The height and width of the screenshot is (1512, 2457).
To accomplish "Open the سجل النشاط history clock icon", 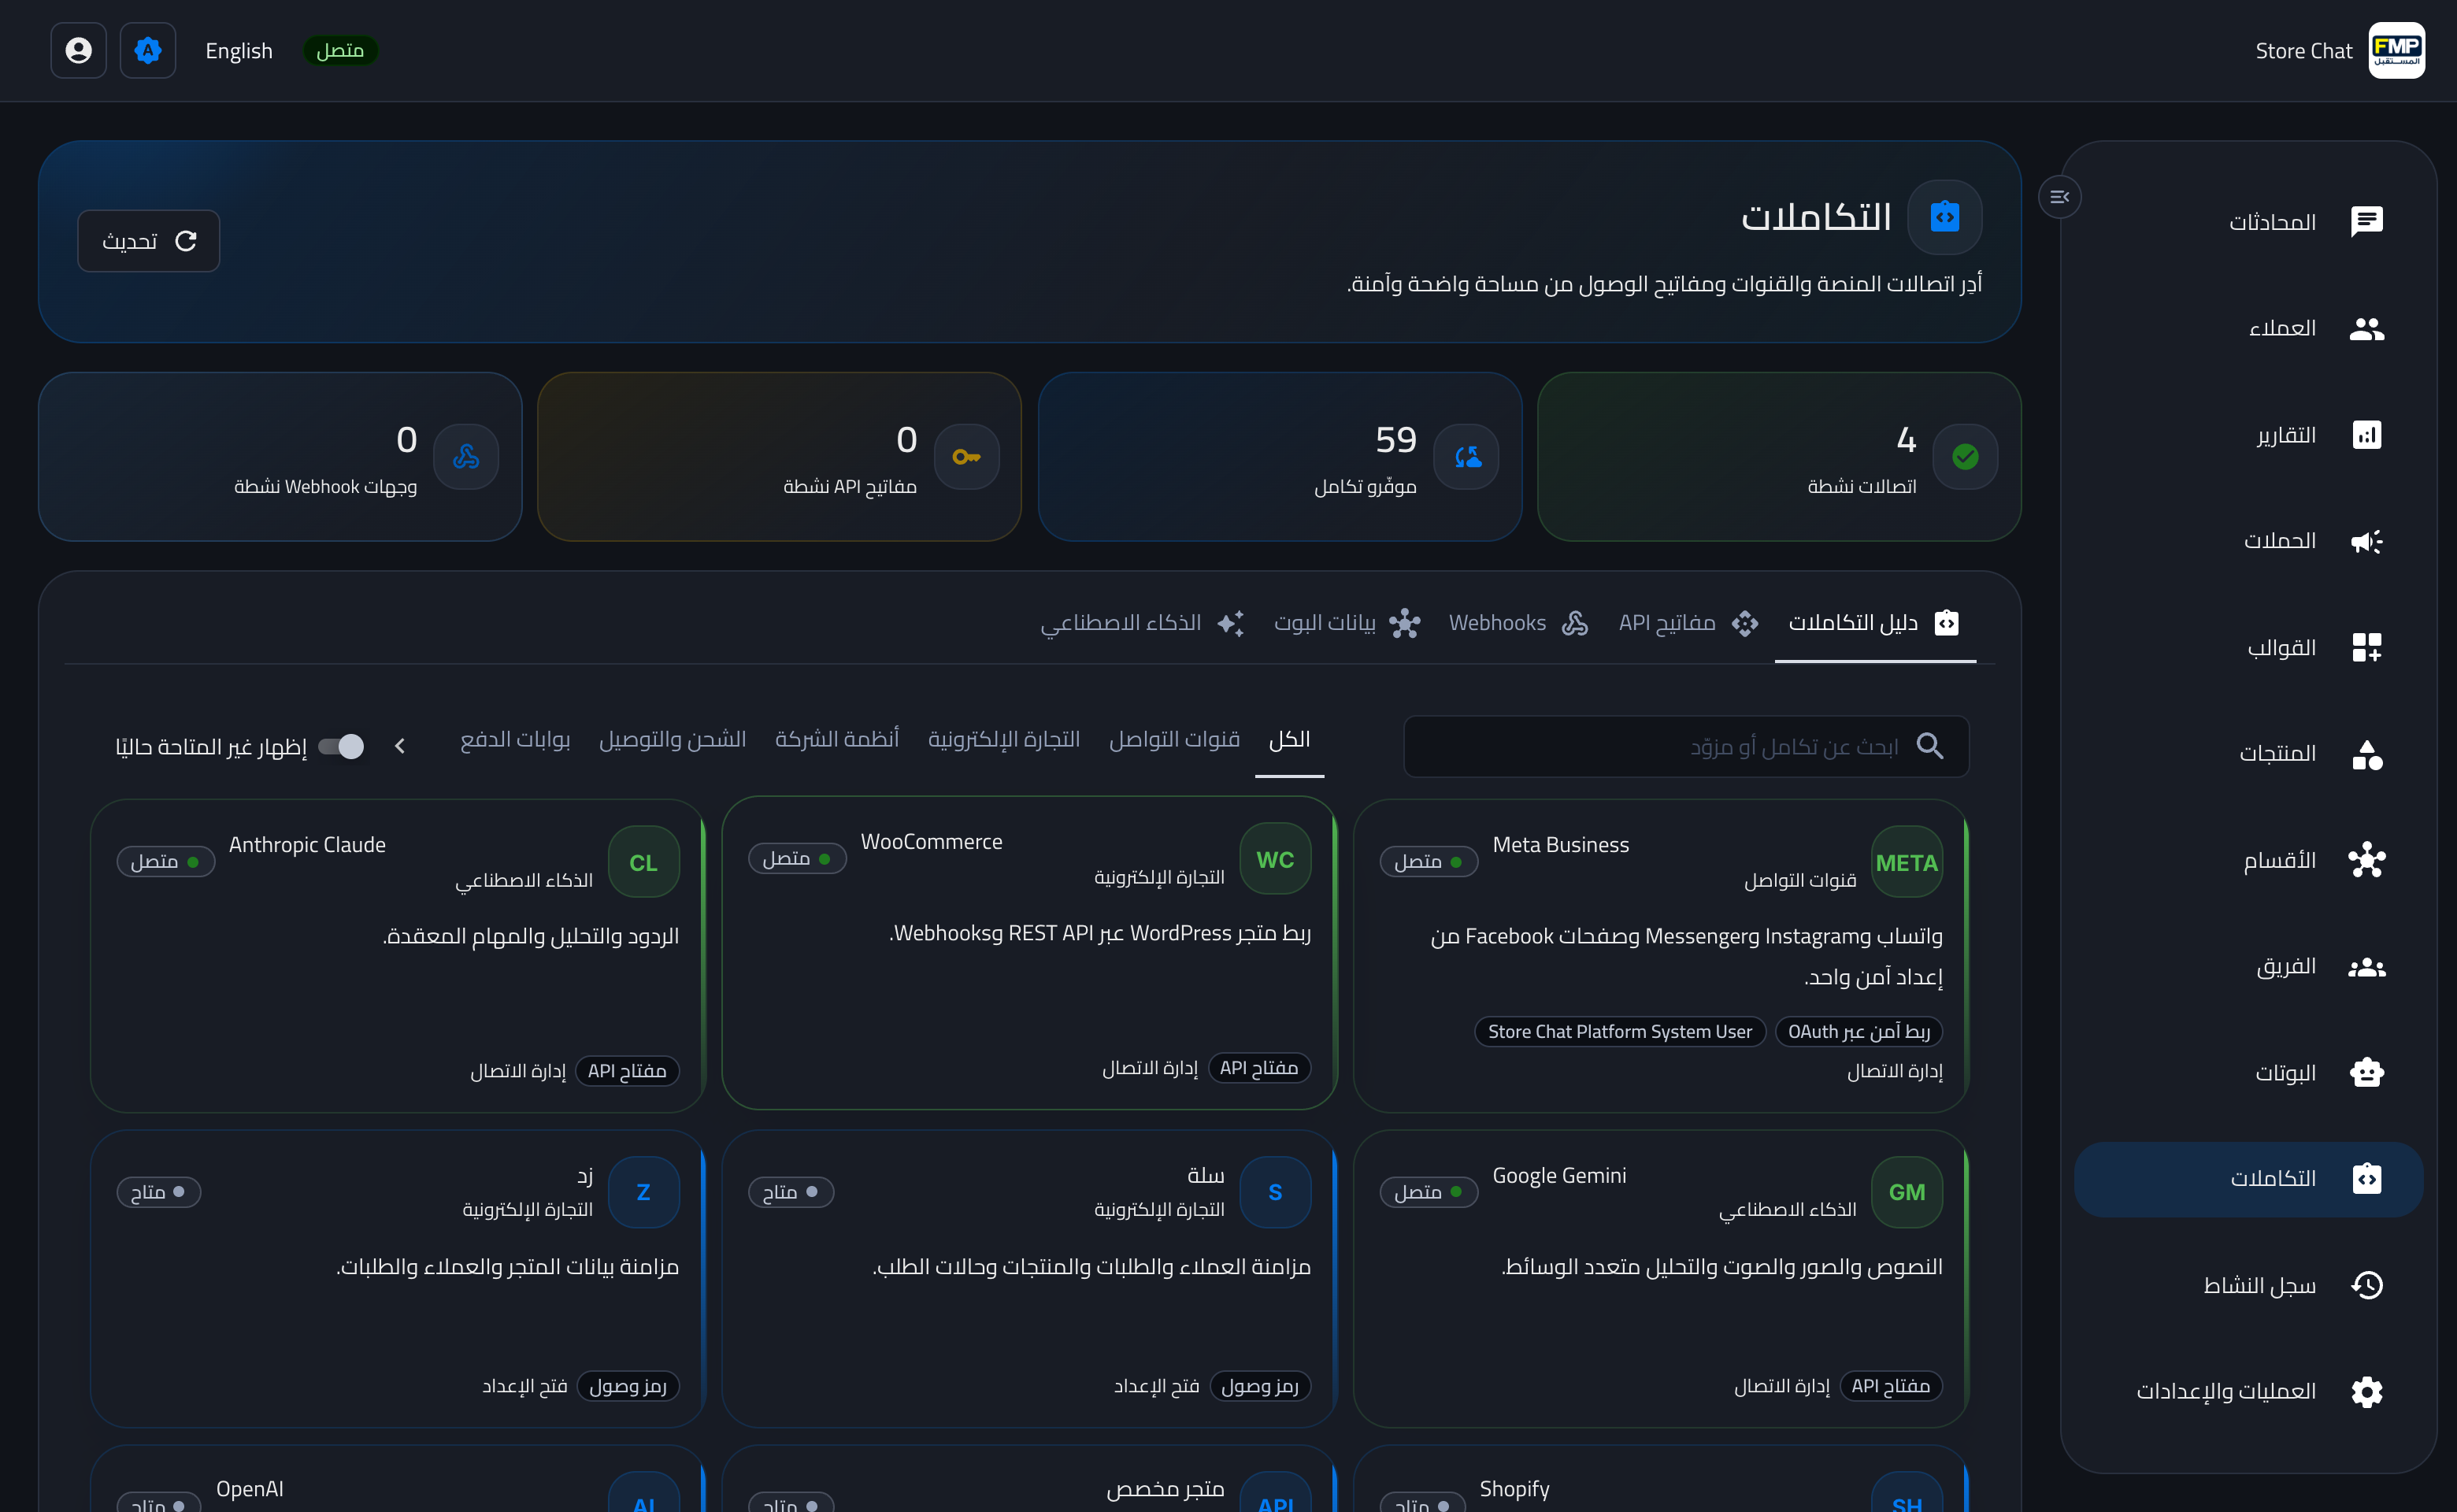I will click(x=2366, y=1285).
